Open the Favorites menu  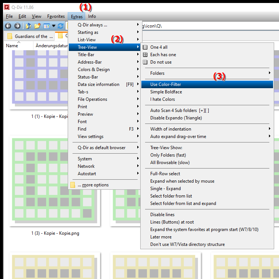tap(56, 16)
